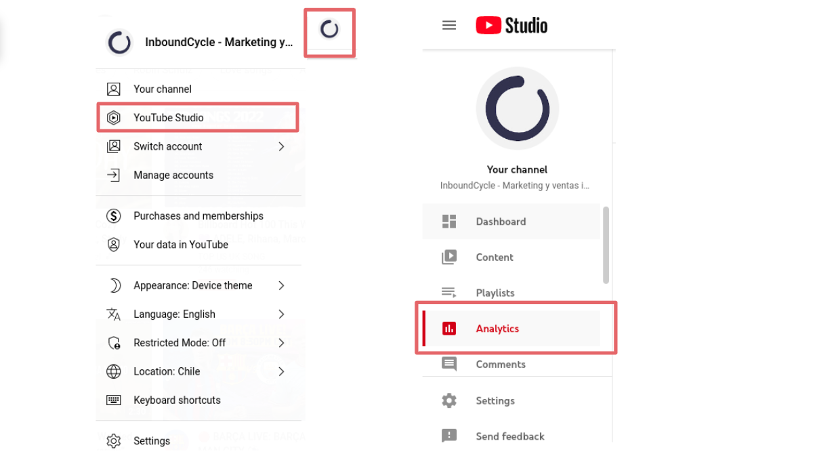
Task: Click the Settings gear in account menu
Action: [114, 441]
